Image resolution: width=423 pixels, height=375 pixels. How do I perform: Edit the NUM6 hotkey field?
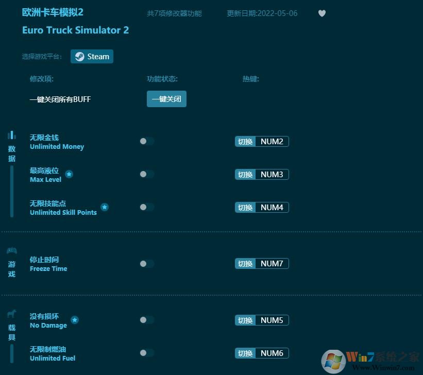coord(272,353)
